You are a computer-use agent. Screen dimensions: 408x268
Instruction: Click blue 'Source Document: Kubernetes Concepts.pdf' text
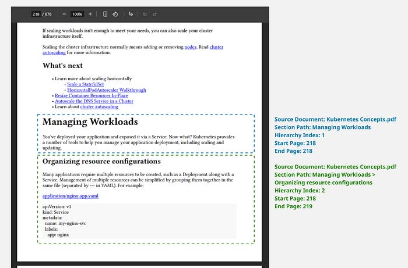tap(335, 119)
